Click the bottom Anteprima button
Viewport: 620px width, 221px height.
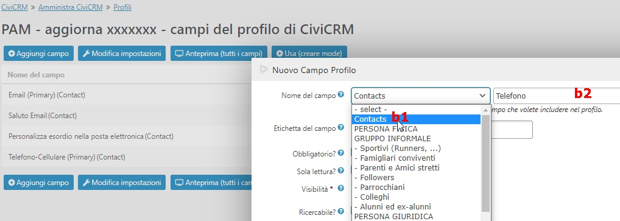pos(211,183)
